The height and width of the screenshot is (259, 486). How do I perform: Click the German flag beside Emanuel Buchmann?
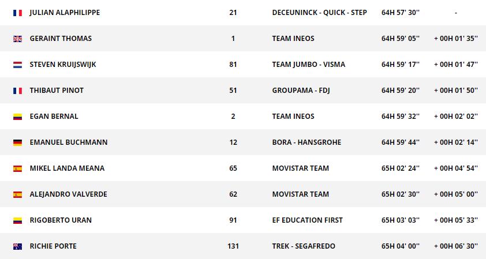coord(17,142)
